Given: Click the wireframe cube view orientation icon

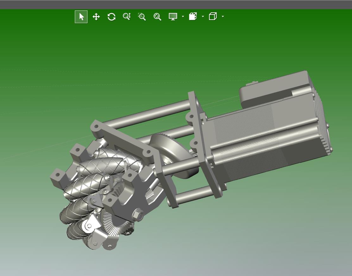Looking at the screenshot, I should 213,16.
